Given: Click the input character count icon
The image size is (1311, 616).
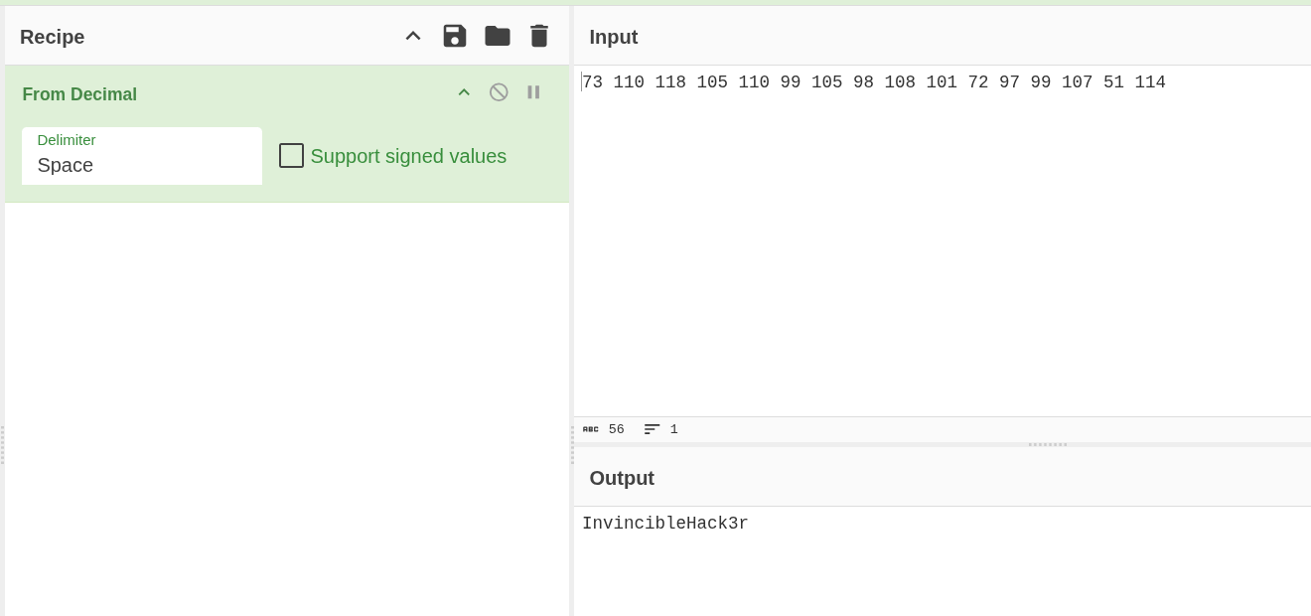Looking at the screenshot, I should 591,429.
